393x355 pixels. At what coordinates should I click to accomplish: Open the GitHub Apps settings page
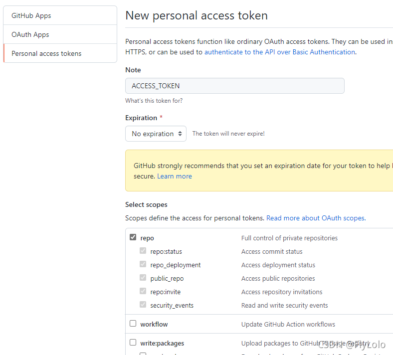coord(31,15)
